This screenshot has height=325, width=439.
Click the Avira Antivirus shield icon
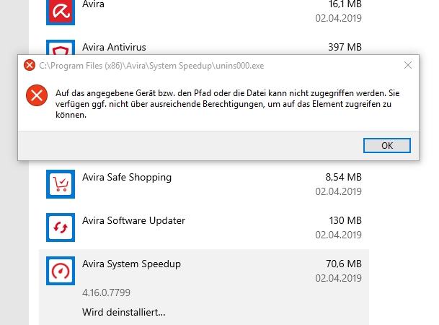tap(61, 47)
